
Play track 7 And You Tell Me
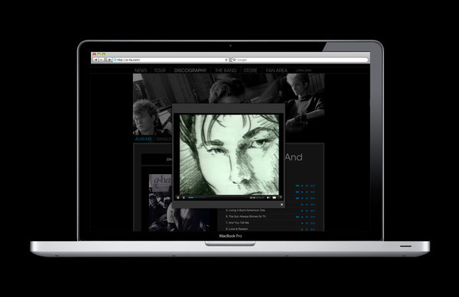(302, 223)
